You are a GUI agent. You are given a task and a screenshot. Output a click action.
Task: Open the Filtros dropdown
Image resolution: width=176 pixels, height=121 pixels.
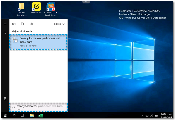tap(59, 24)
